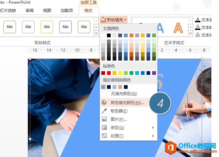The width and height of the screenshot is (219, 157).
Task: Choose 取色器(E) menu entry
Action: 129,111
